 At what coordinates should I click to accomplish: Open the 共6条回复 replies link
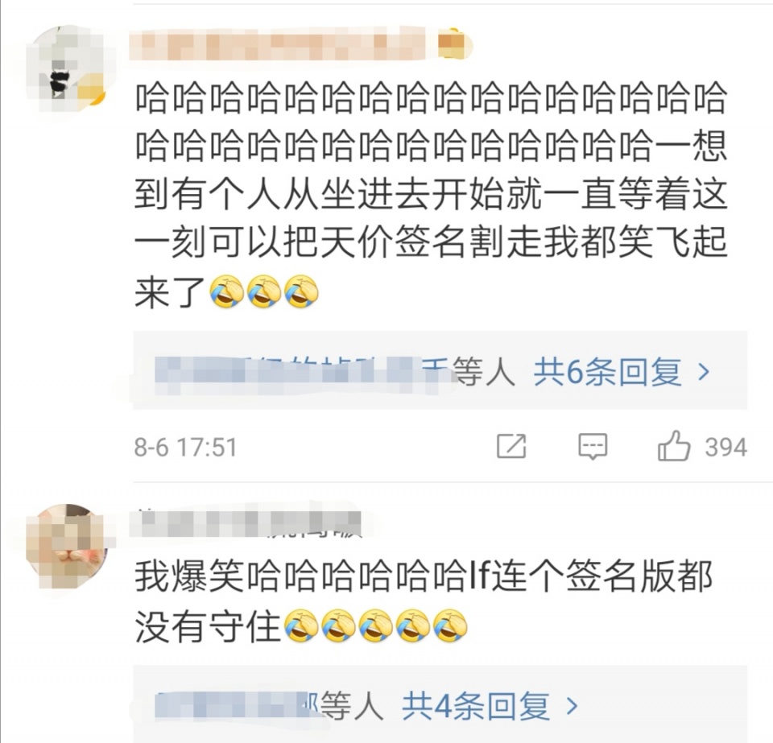click(x=607, y=372)
